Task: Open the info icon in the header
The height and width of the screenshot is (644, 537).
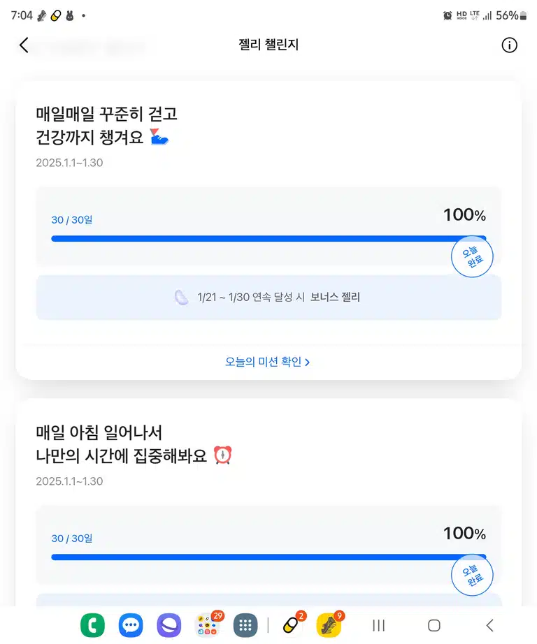Action: (x=509, y=45)
